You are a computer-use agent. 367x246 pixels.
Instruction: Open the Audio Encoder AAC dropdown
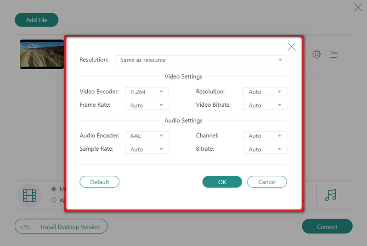(x=147, y=136)
